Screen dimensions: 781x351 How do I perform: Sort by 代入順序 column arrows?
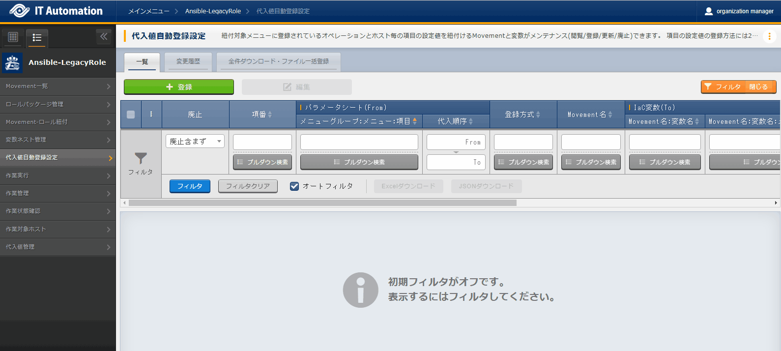tap(471, 121)
